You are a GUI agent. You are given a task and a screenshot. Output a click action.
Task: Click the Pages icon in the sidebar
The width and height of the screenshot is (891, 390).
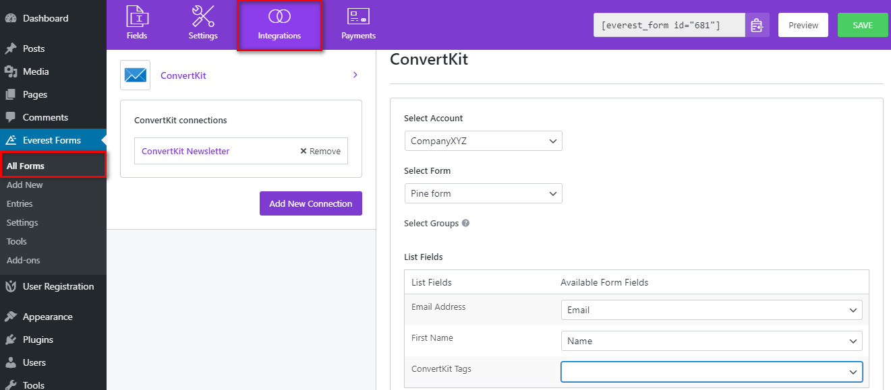tap(11, 94)
